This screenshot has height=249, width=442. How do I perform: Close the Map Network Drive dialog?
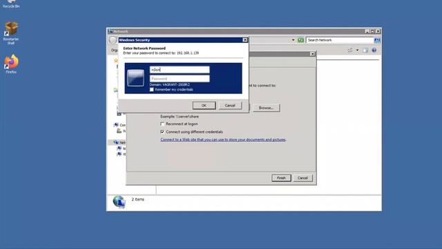(312, 54)
